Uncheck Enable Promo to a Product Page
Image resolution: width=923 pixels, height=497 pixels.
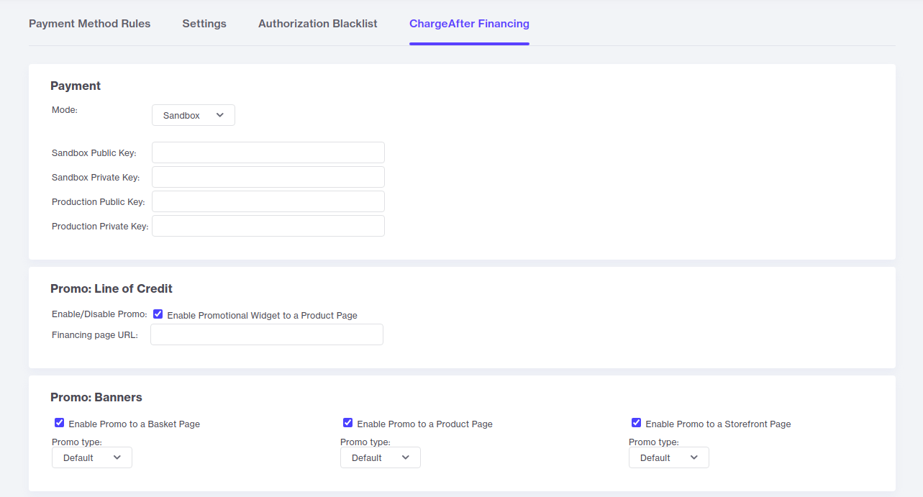pyautogui.click(x=348, y=423)
